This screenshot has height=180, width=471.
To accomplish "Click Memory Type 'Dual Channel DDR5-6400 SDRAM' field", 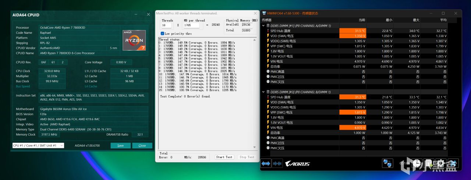I will pyautogui.click(x=93, y=129).
